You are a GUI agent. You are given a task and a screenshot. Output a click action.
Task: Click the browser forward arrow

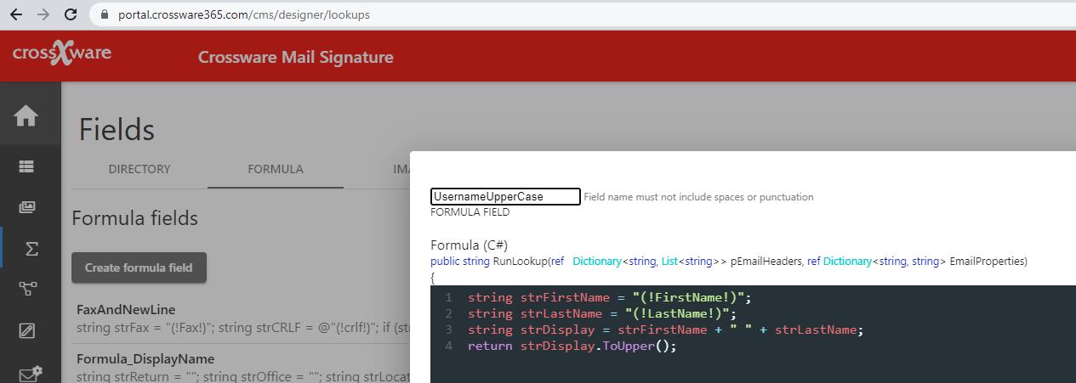[x=43, y=14]
